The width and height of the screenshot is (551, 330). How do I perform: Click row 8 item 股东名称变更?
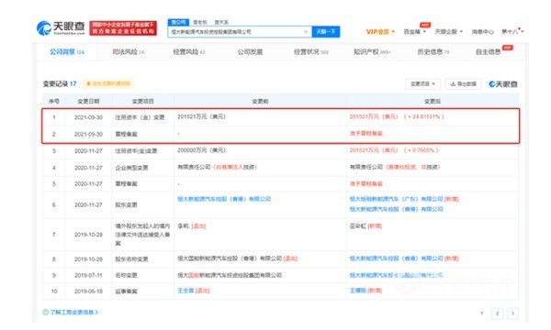click(x=131, y=259)
